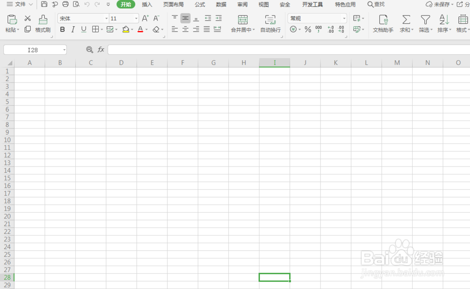Click the Merge and Center (合并居中) icon
The image size is (470, 289).
(243, 20)
